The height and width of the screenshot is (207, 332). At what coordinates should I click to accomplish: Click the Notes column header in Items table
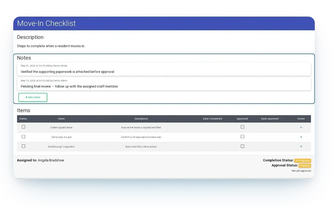point(301,119)
